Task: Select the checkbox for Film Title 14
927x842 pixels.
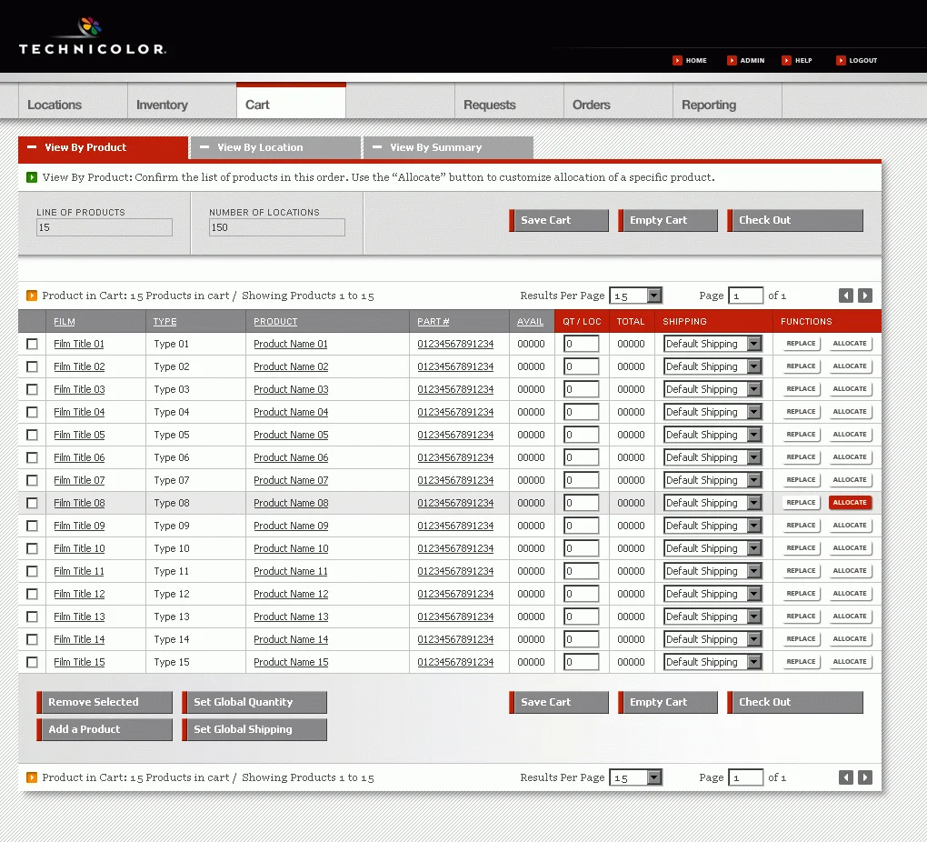Action: coord(32,639)
